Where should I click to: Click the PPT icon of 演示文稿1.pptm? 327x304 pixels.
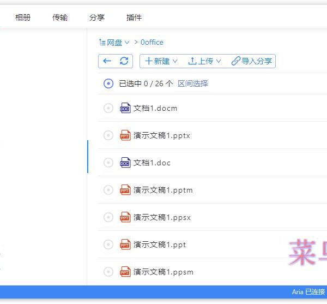coord(125,190)
